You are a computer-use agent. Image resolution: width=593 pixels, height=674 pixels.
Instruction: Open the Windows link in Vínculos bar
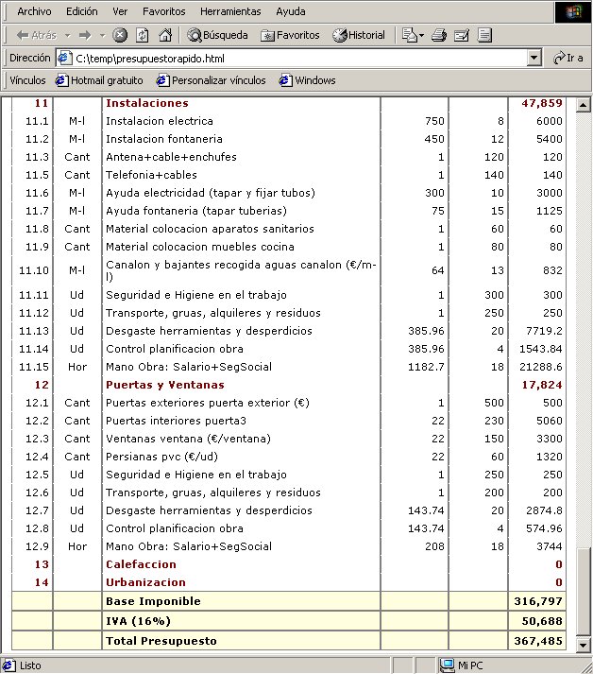[308, 80]
